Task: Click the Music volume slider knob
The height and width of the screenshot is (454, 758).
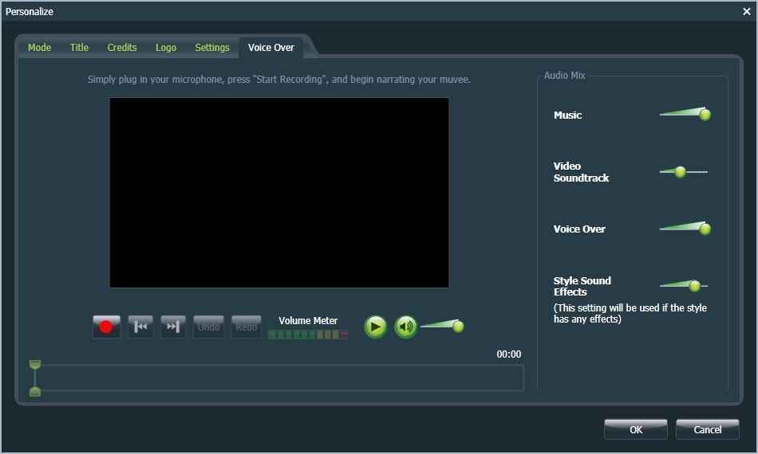Action: coord(705,115)
